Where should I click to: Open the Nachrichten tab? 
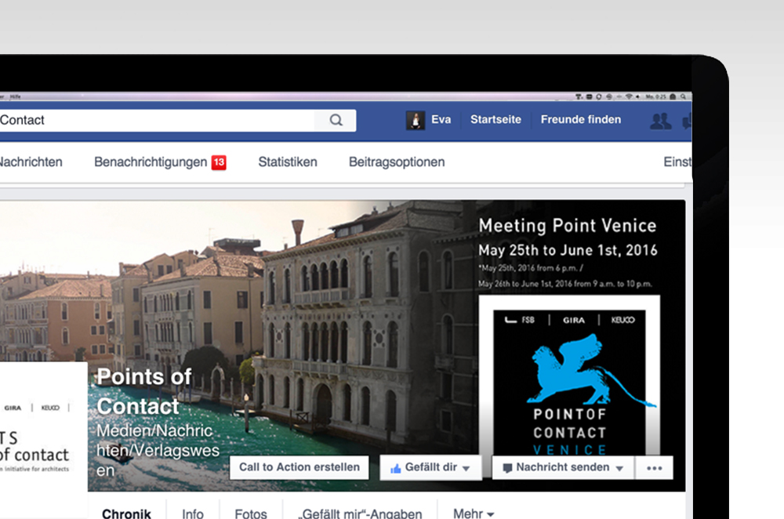pos(31,162)
